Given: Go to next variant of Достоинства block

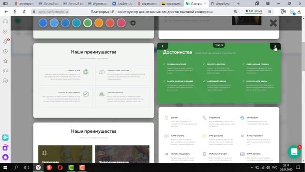Looking at the screenshot, I should pos(275,46).
